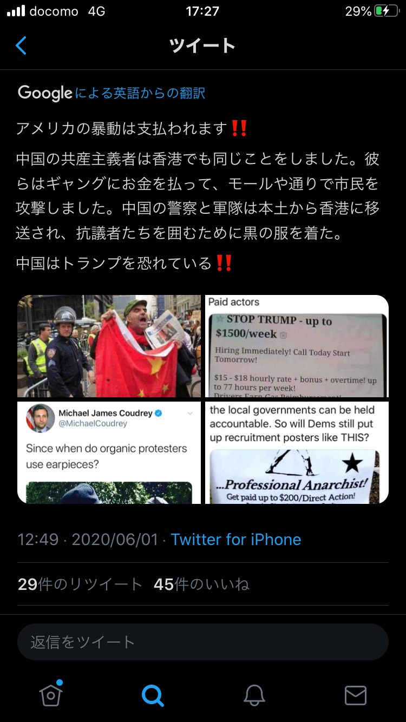Open the Twitter for iPhone link
This screenshot has width=406, height=722.
[x=236, y=540]
